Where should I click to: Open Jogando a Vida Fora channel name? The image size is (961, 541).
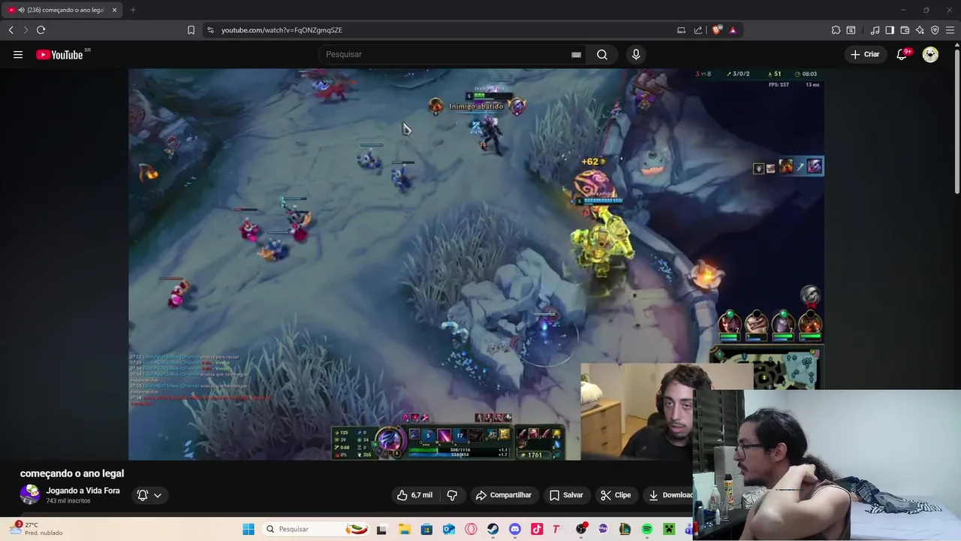click(x=83, y=491)
